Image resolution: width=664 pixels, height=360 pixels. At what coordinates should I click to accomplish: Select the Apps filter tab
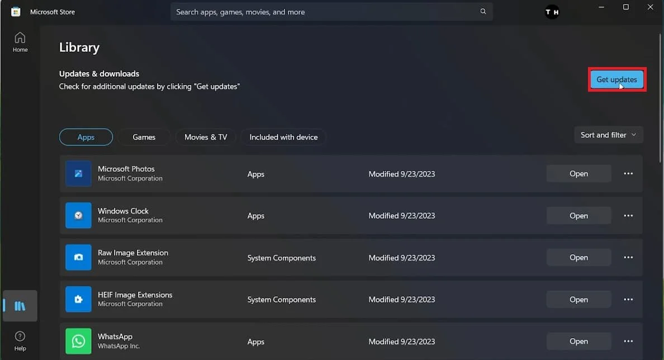pyautogui.click(x=86, y=137)
